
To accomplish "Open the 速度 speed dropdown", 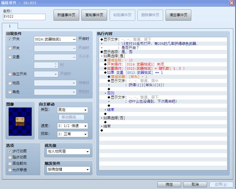I will point(73,126).
